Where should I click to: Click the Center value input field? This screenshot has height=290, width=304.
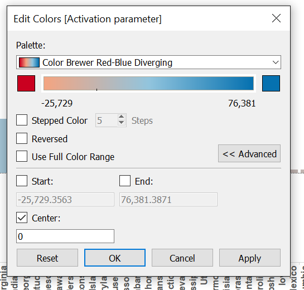65,236
